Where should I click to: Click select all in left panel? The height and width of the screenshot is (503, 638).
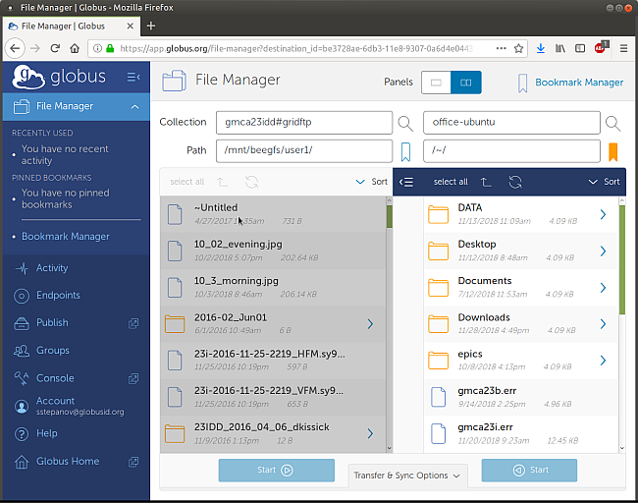click(x=187, y=182)
